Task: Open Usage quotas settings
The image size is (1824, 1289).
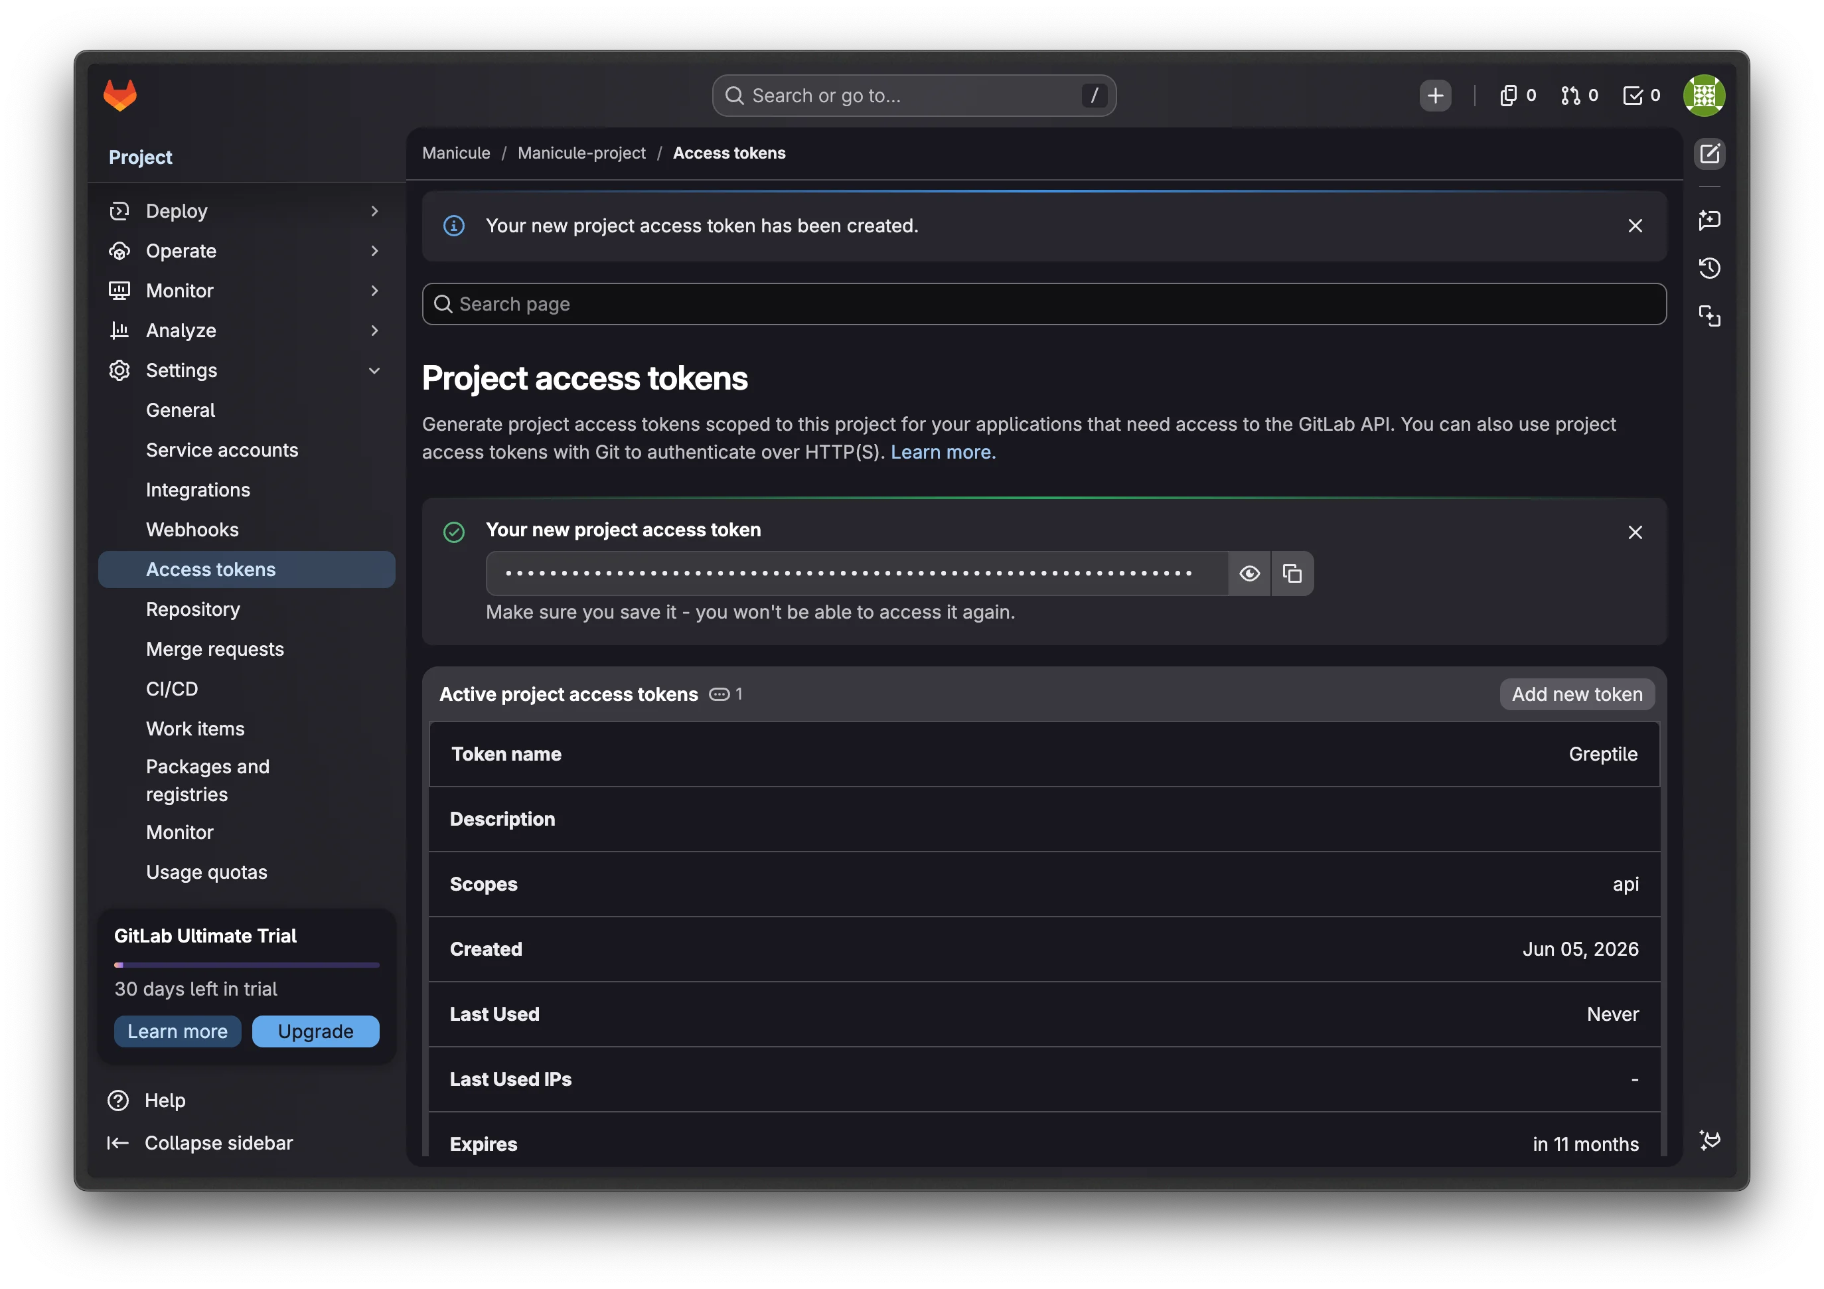Action: [x=246, y=872]
